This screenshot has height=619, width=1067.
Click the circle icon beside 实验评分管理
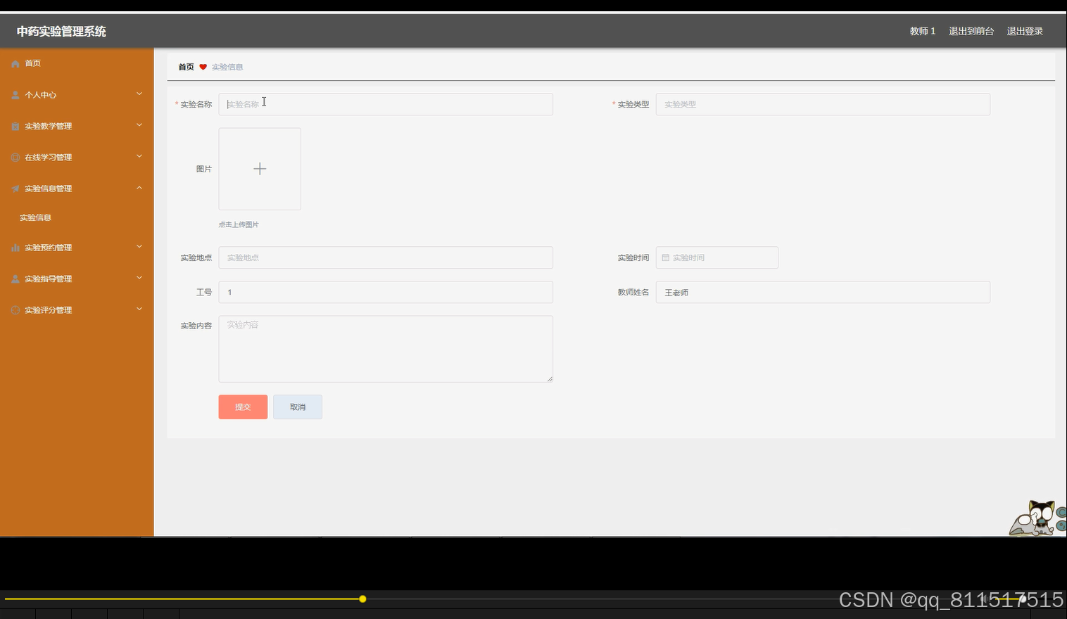coord(15,310)
